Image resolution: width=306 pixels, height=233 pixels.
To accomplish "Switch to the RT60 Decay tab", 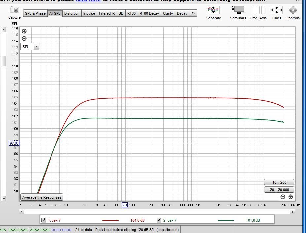I will click(x=149, y=13).
